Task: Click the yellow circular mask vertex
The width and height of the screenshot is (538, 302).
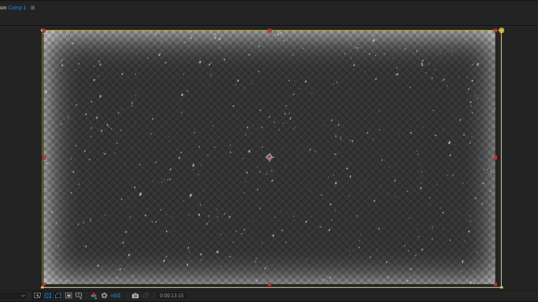Action: 501,31
